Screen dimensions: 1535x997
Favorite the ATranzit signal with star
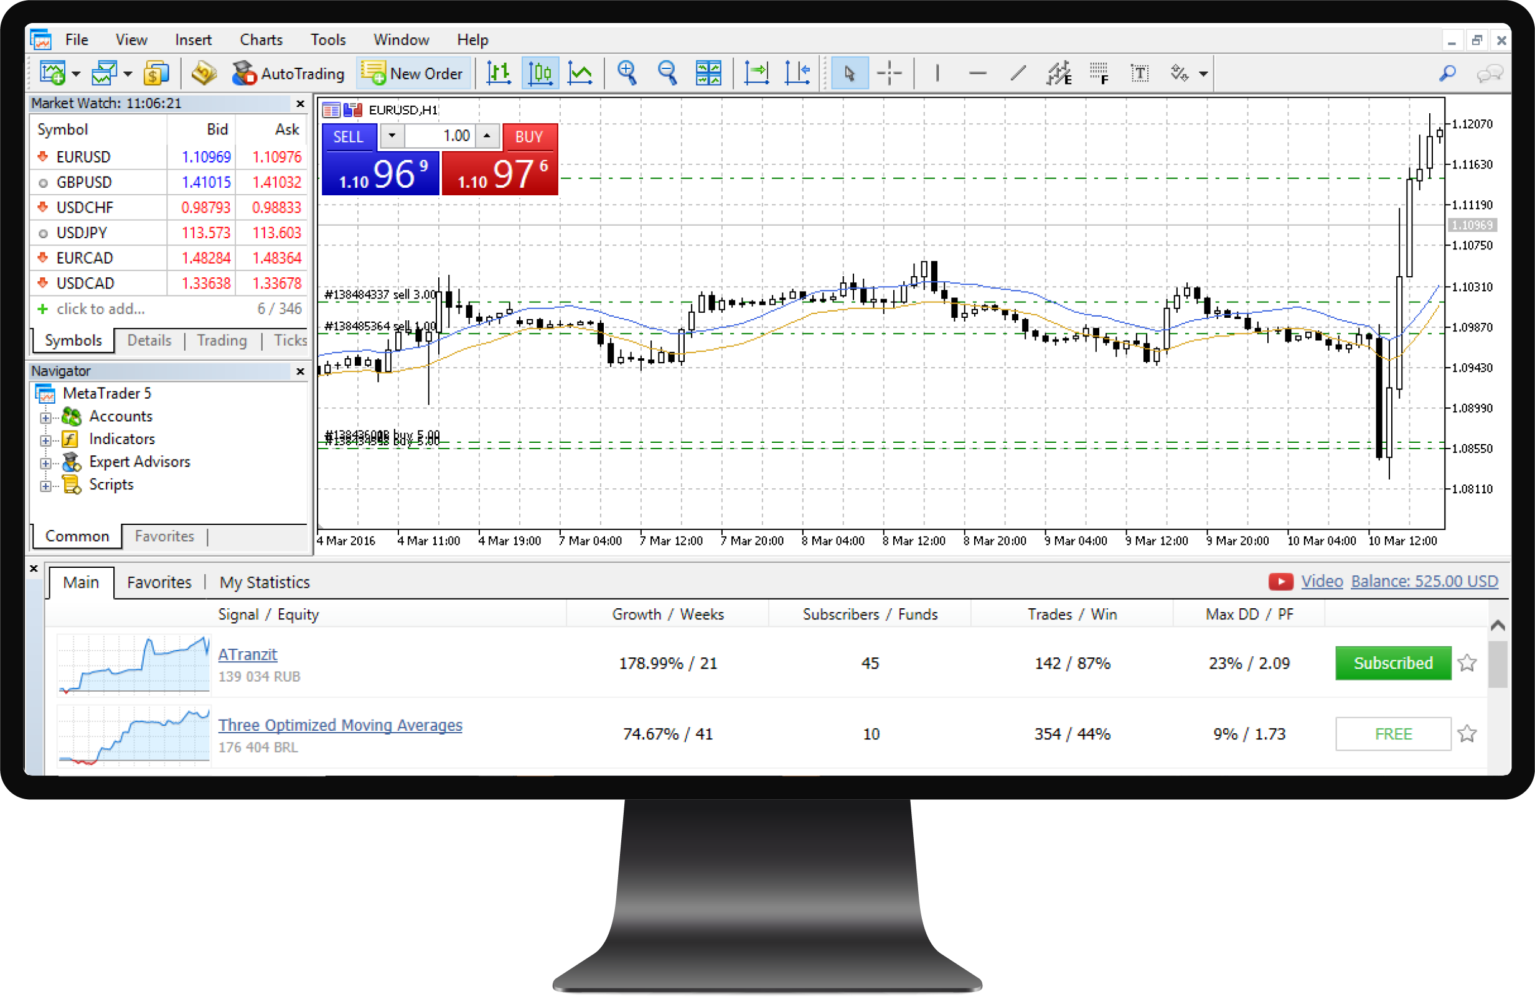point(1467,663)
